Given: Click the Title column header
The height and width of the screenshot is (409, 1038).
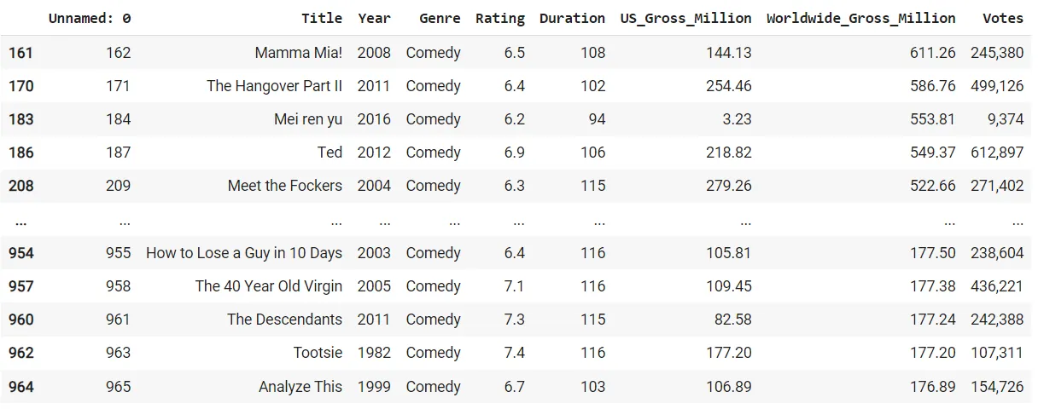Looking at the screenshot, I should coord(321,18).
